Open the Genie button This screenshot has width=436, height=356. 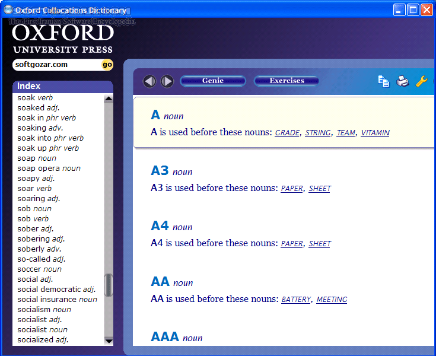coord(213,81)
